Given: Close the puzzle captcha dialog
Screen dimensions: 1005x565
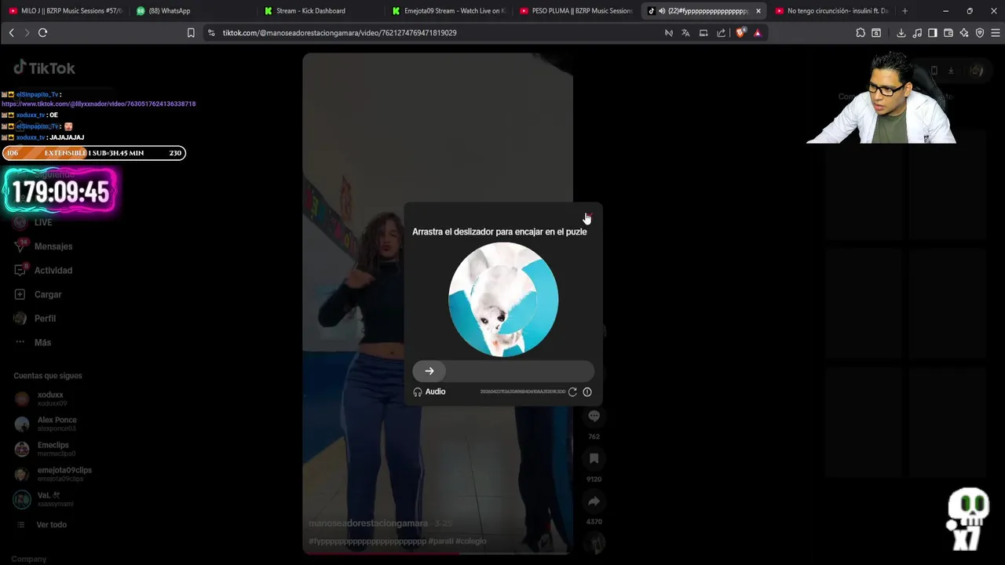Looking at the screenshot, I should point(588,216).
